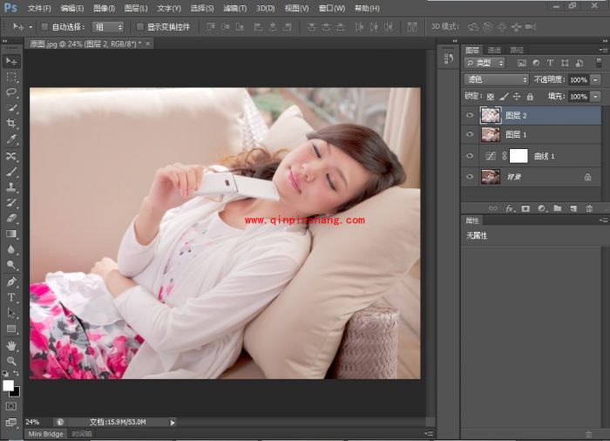Open the 不透明度 opacity dropdown arrow

coord(596,79)
